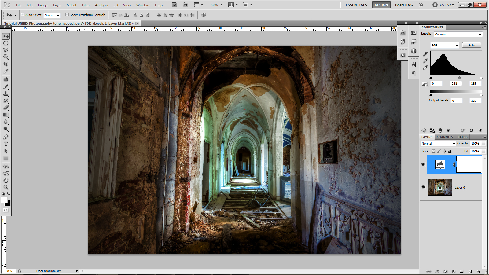Open the Image menu

(42, 5)
